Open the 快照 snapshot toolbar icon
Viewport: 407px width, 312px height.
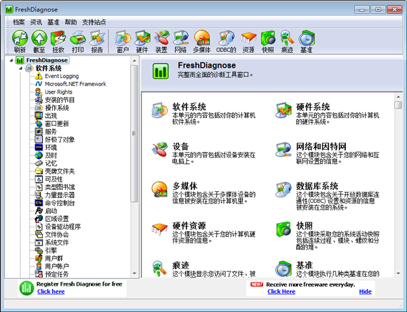[x=268, y=42]
